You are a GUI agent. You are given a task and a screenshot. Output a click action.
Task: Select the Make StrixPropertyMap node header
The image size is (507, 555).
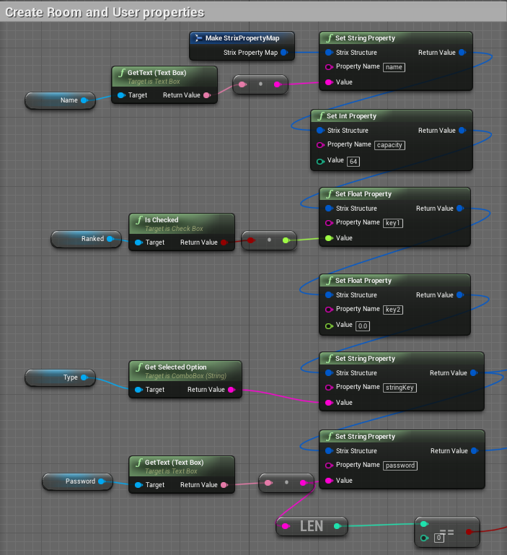click(x=242, y=38)
